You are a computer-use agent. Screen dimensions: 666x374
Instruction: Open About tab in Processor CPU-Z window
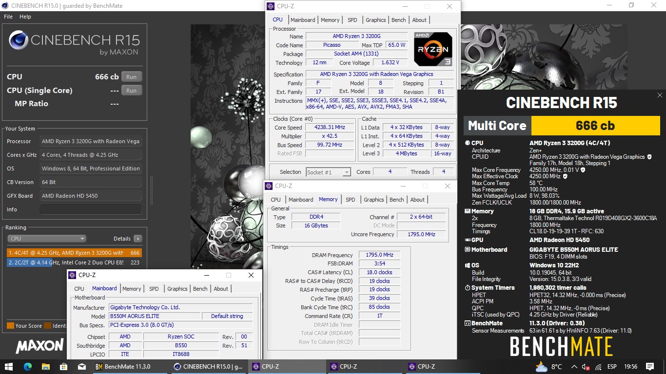[x=419, y=20]
